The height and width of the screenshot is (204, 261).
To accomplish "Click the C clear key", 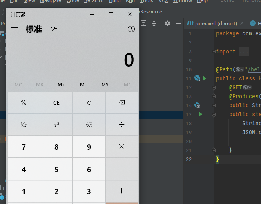I will [x=89, y=102].
